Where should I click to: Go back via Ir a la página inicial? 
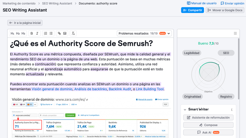(25, 23)
